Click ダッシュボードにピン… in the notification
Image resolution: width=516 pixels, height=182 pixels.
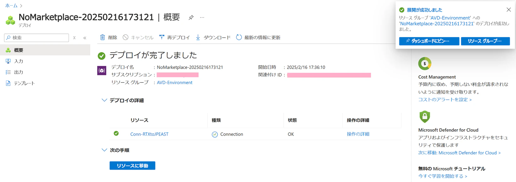tap(429, 41)
